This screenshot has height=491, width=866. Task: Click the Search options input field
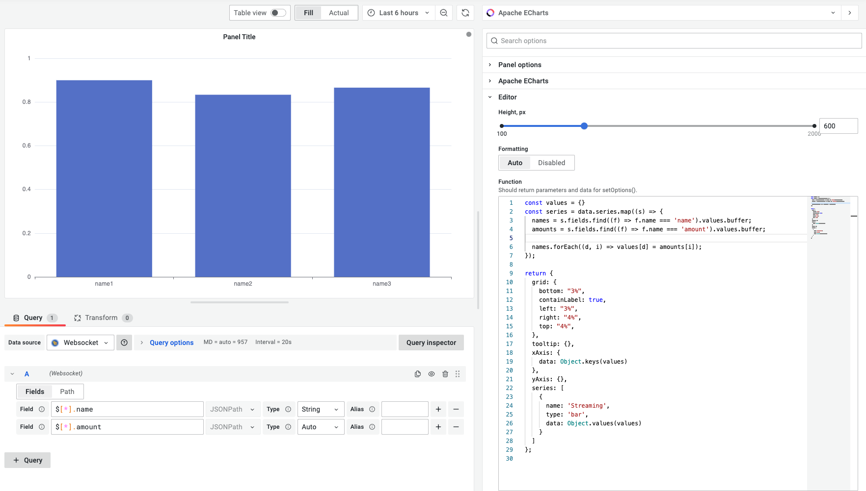(673, 41)
